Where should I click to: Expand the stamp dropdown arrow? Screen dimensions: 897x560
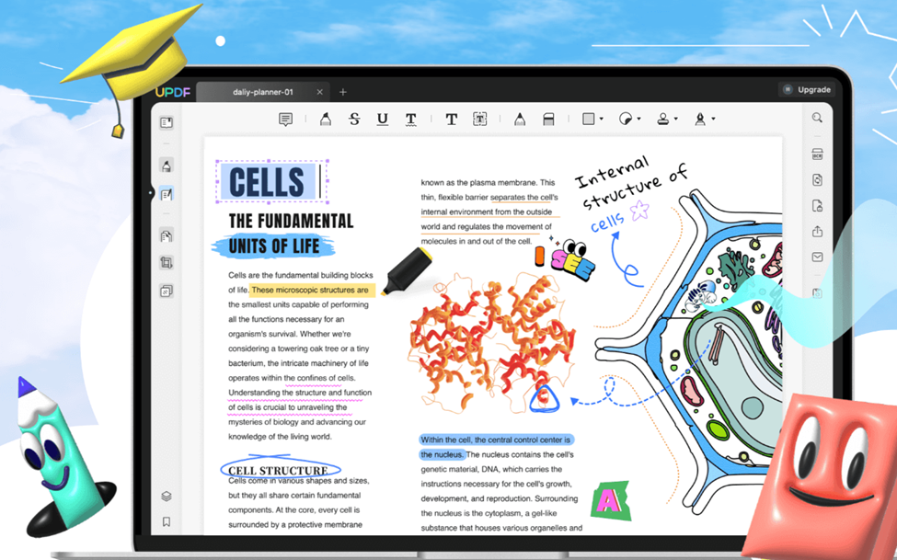click(676, 119)
